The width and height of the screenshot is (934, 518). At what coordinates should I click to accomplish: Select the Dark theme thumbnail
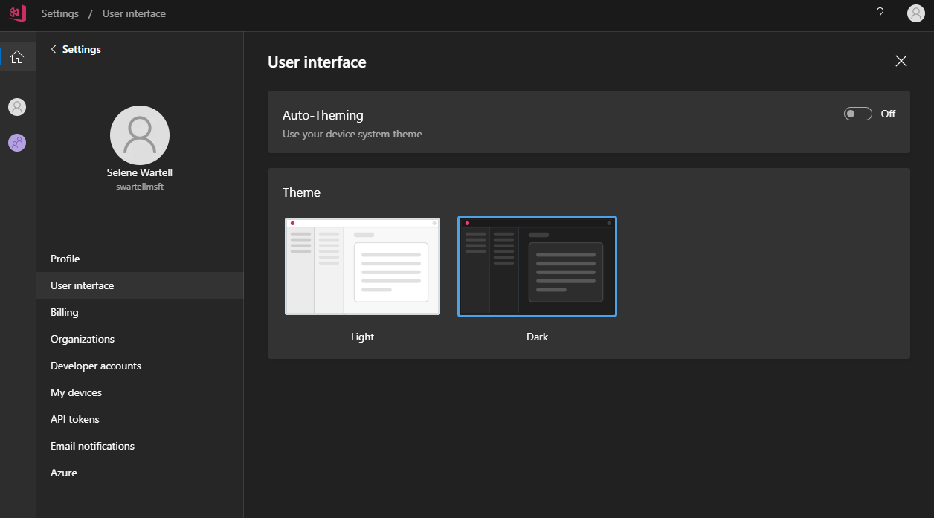click(537, 266)
